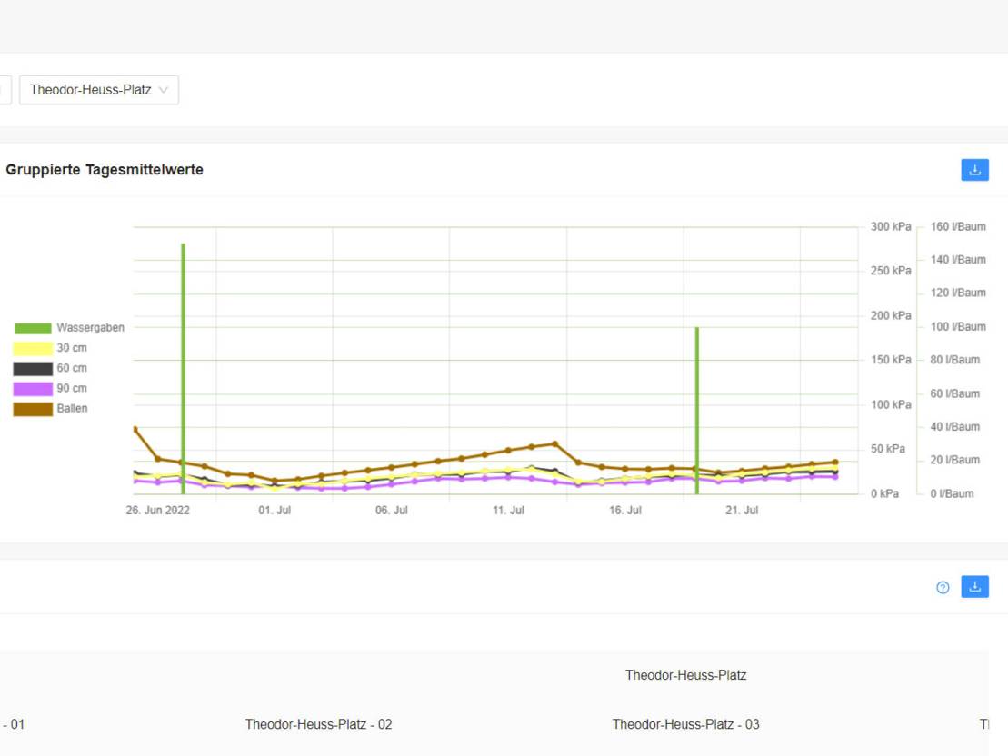Click the 160 l/Baum axis label
The height and width of the screenshot is (756, 1008).
point(957,226)
